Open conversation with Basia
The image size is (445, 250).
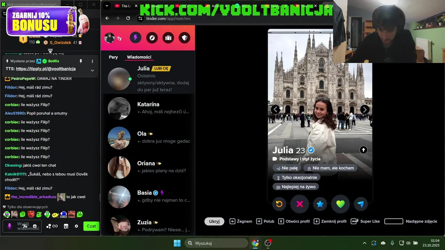[x=148, y=197]
